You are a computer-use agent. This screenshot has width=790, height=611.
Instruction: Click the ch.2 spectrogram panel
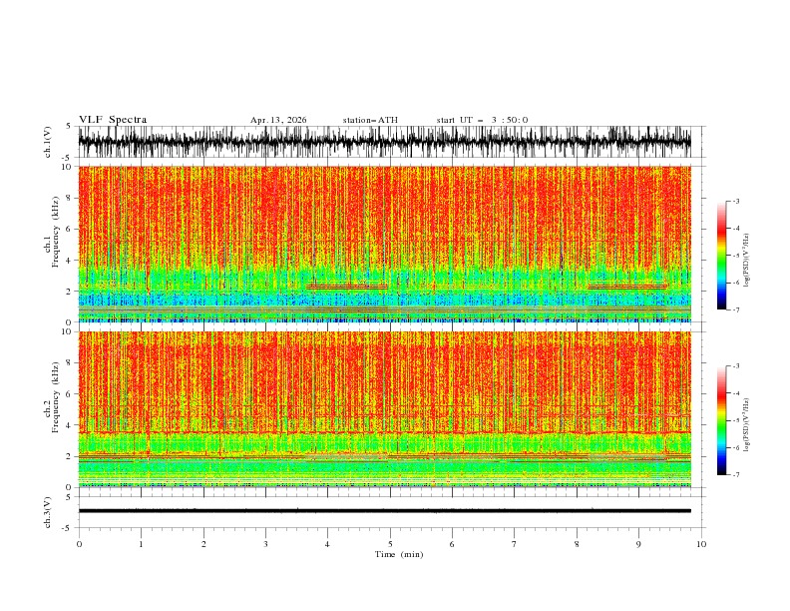point(385,409)
